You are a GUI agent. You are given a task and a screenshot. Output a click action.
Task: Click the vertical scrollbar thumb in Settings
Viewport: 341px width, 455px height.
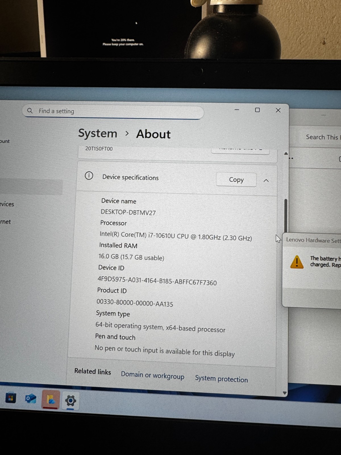pyautogui.click(x=286, y=216)
